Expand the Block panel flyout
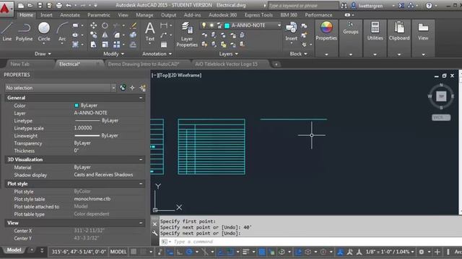 [x=298, y=54]
